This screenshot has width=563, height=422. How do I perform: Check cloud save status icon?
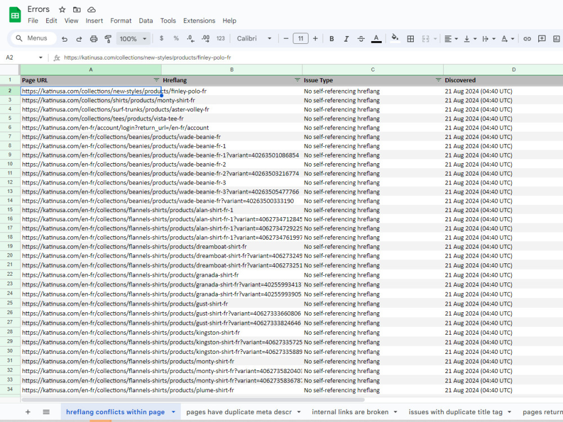92,10
